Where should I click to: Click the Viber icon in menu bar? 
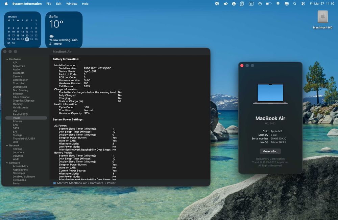click(217, 4)
